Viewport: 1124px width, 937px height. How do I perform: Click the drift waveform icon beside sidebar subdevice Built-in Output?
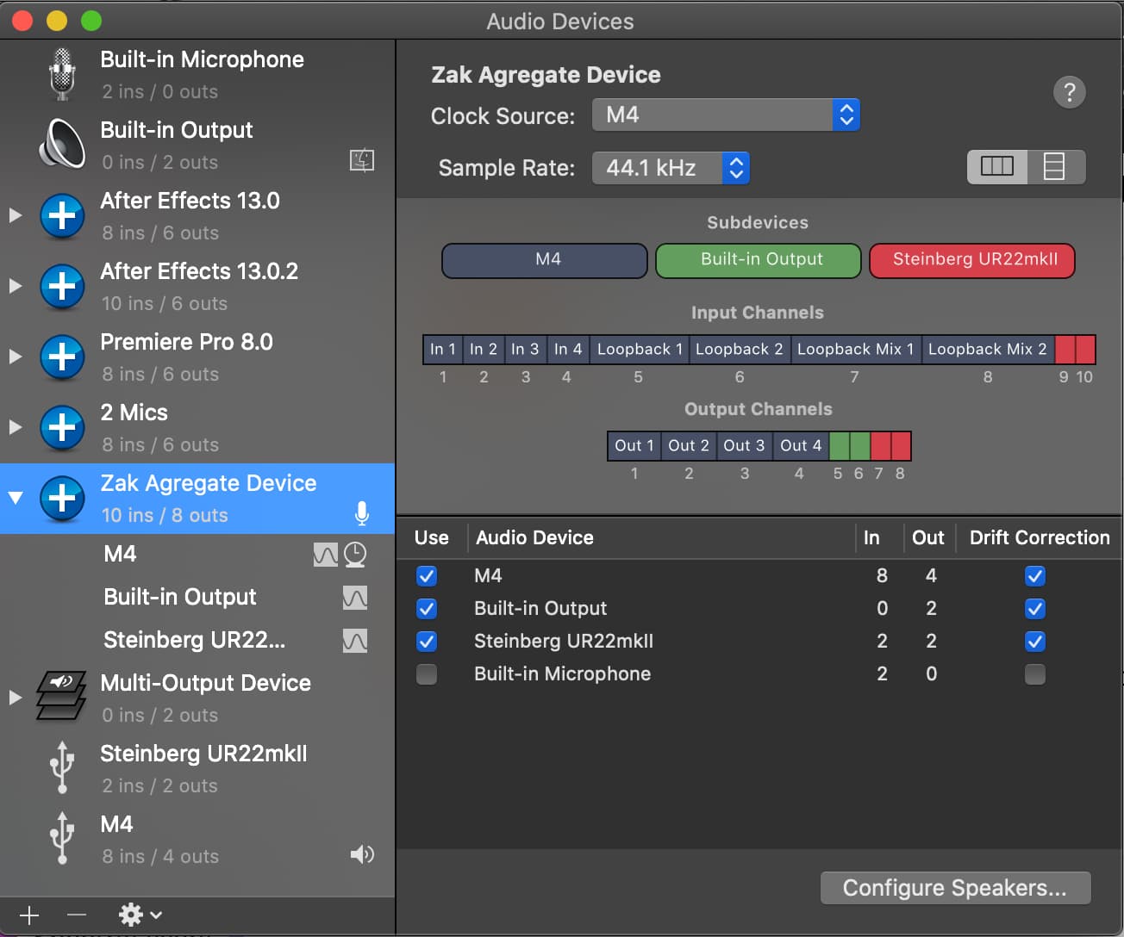pos(355,598)
